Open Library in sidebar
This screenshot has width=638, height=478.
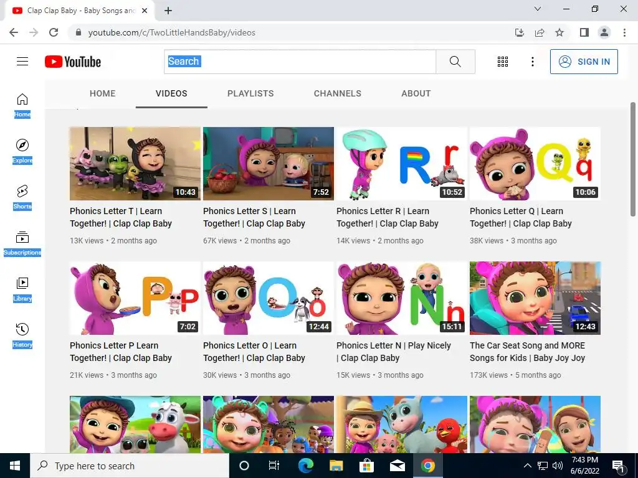coord(22,289)
